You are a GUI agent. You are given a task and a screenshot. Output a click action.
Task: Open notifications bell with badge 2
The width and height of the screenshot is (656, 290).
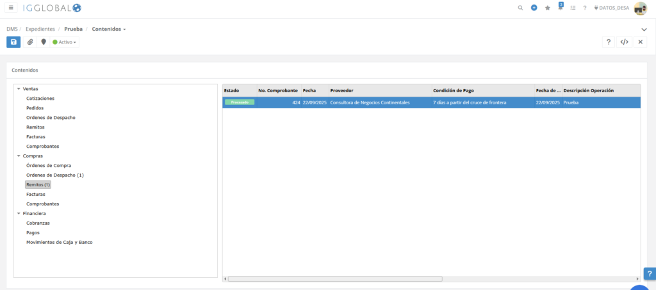[561, 8]
